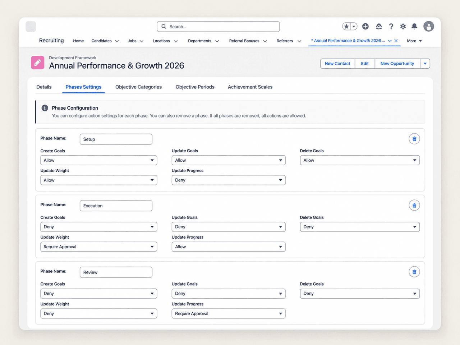Delete the Execution phase

pyautogui.click(x=414, y=205)
